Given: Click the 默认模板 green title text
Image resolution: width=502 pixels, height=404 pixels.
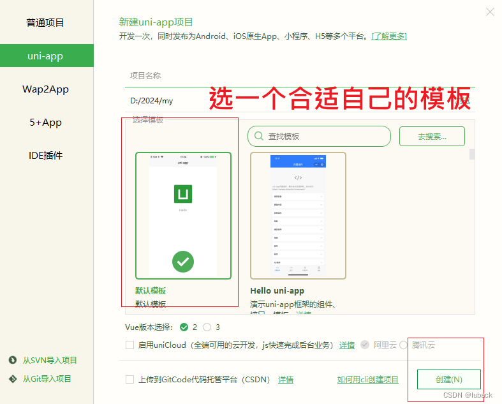Looking at the screenshot, I should (151, 290).
